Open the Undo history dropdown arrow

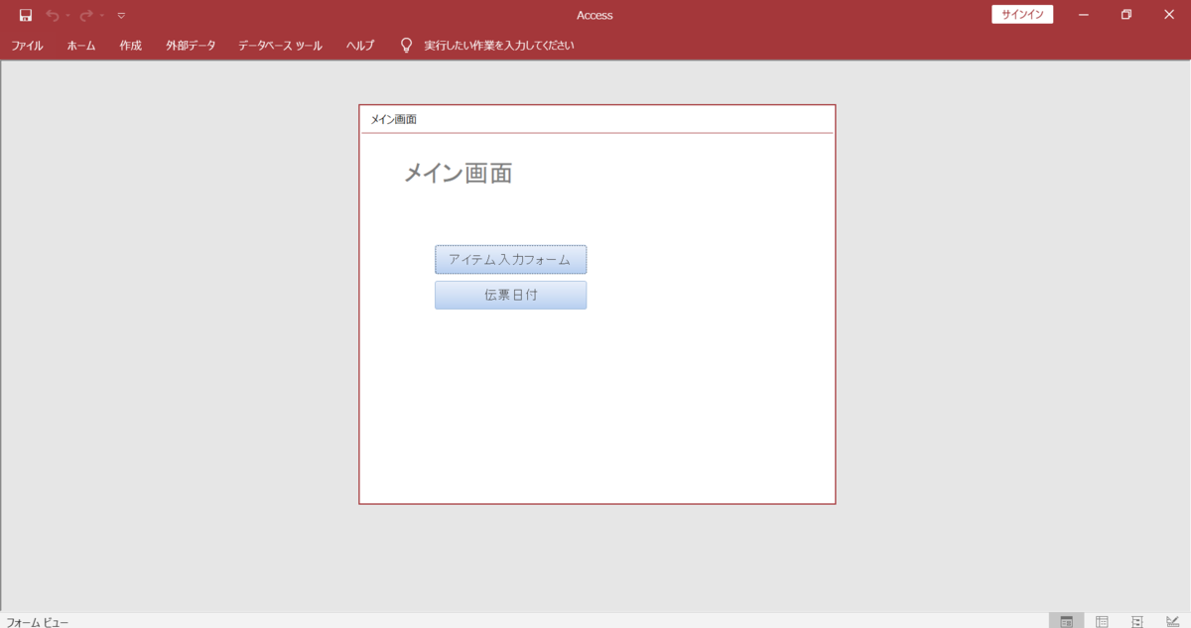pos(67,16)
